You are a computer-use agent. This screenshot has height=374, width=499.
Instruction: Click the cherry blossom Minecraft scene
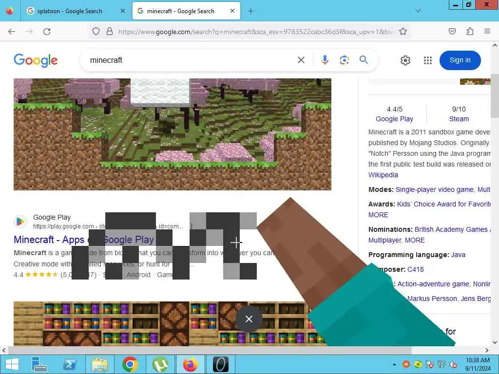(173, 134)
